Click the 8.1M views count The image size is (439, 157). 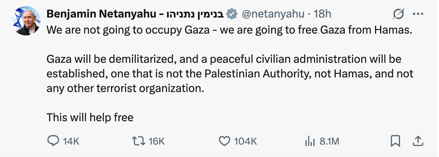click(329, 141)
